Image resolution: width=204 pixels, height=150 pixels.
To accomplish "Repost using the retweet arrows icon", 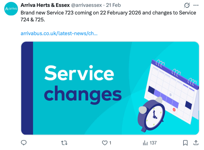I will click(x=65, y=143).
